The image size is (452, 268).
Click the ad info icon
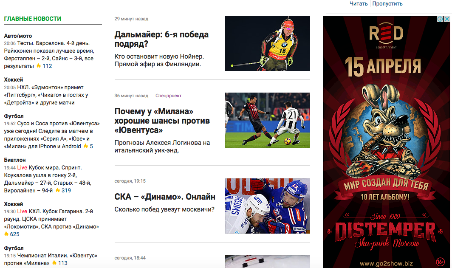[x=440, y=19]
